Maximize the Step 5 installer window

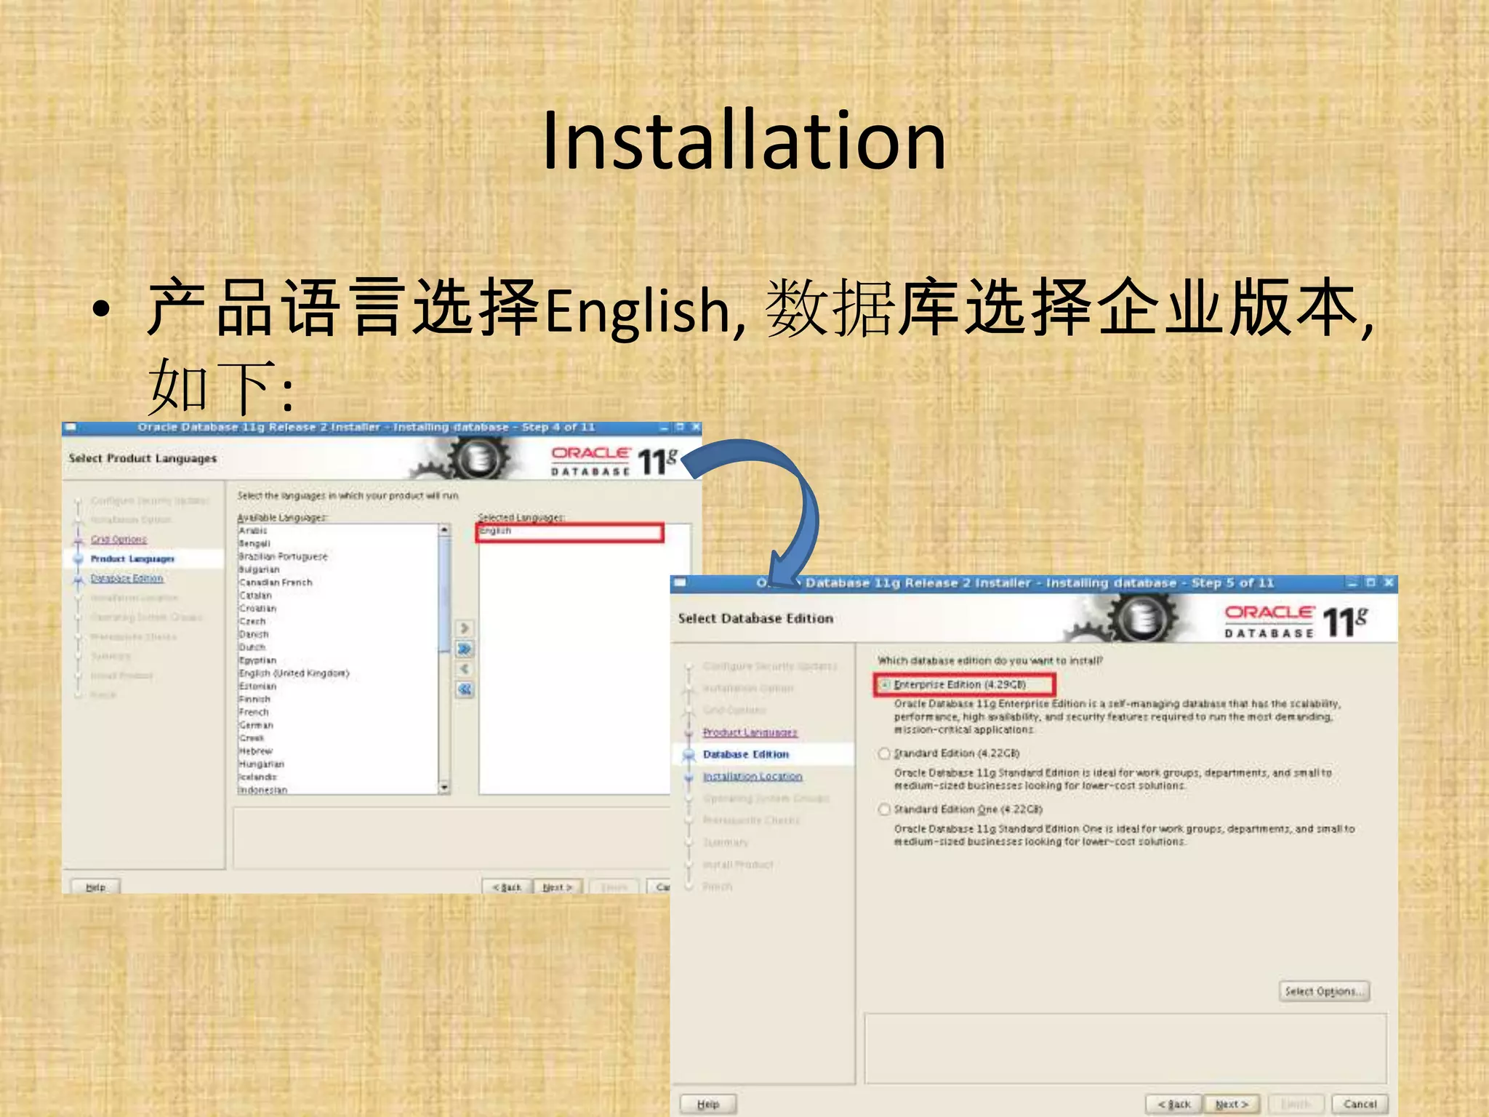pyautogui.click(x=1370, y=582)
